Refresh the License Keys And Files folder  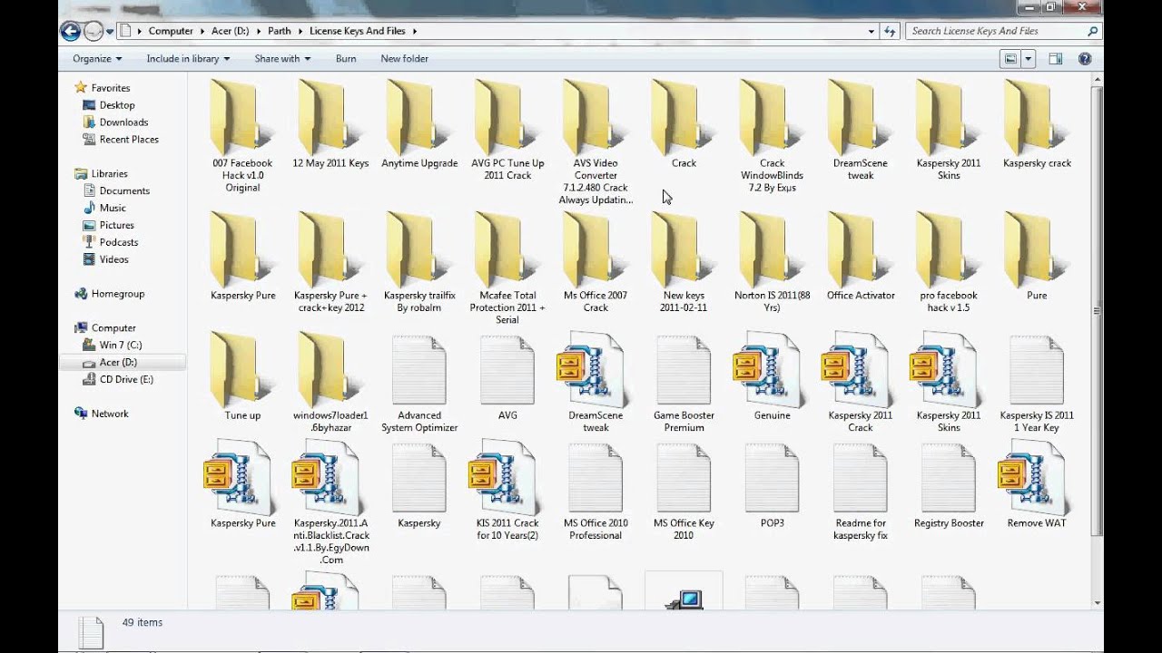[x=891, y=31]
